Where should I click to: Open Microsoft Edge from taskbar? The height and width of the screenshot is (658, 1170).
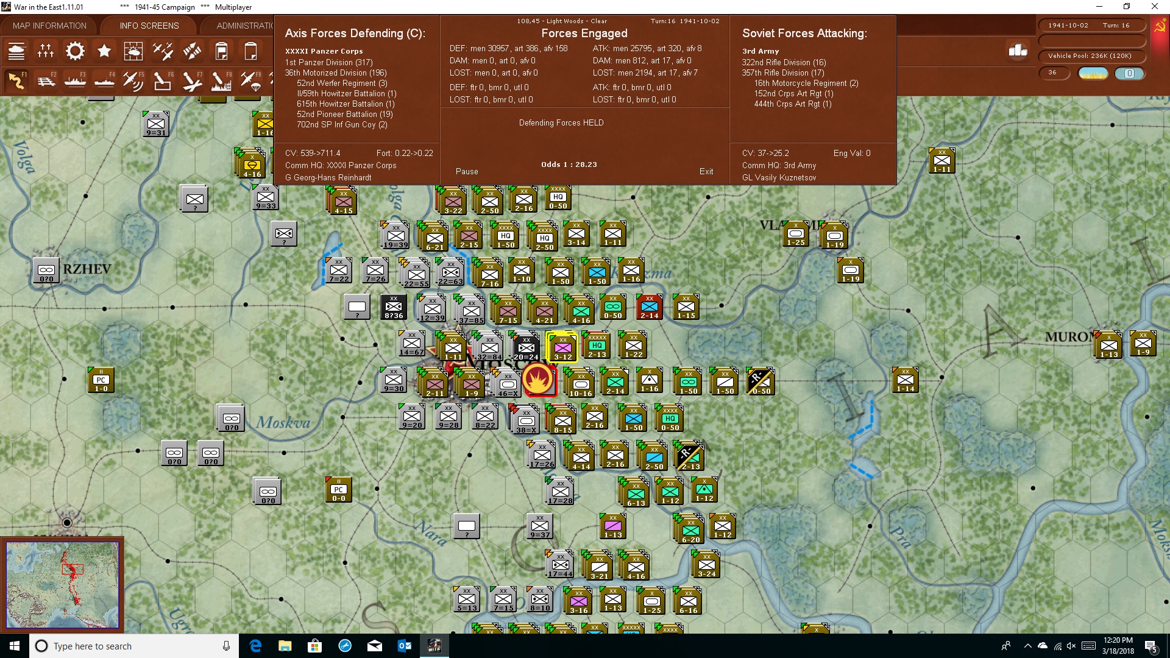point(255,646)
